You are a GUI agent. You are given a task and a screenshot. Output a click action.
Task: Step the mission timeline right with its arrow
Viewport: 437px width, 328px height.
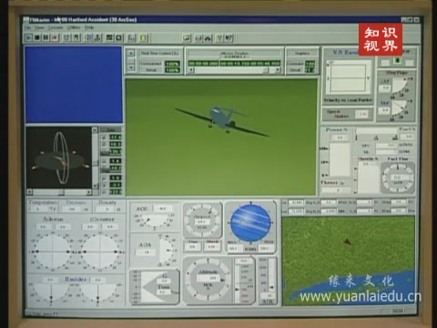click(278, 70)
